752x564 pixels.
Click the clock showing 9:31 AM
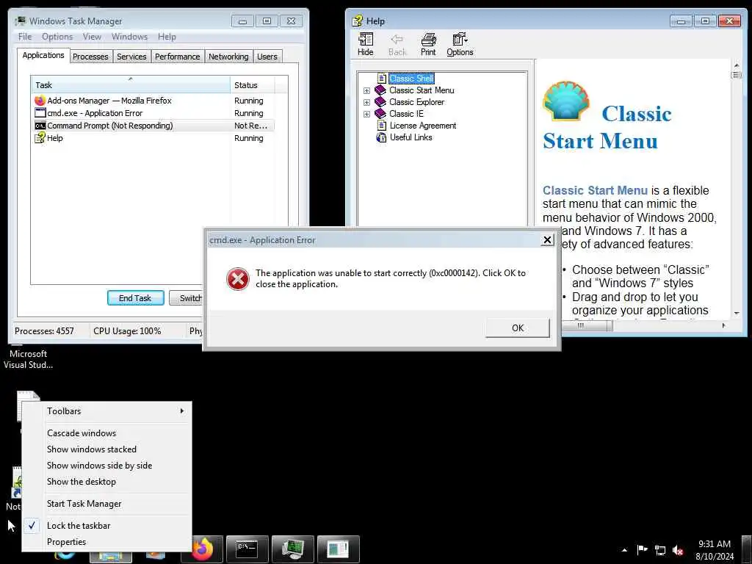(x=714, y=544)
